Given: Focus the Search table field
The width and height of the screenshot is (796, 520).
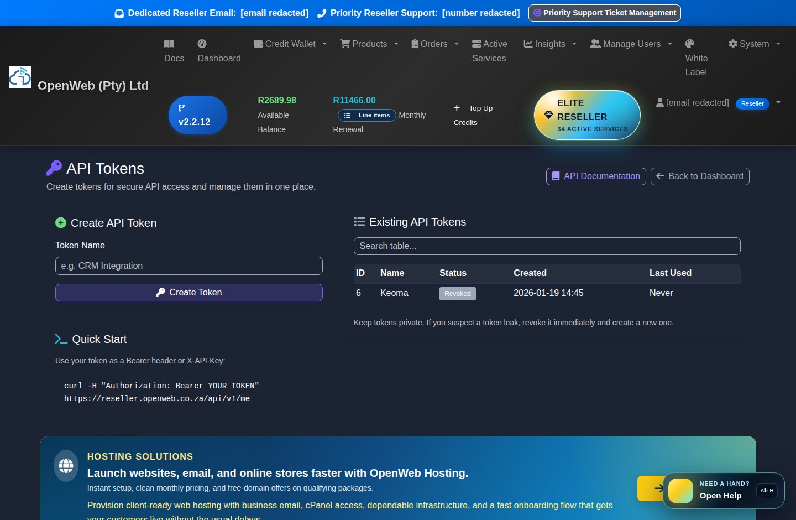Looking at the screenshot, I should click(x=547, y=246).
